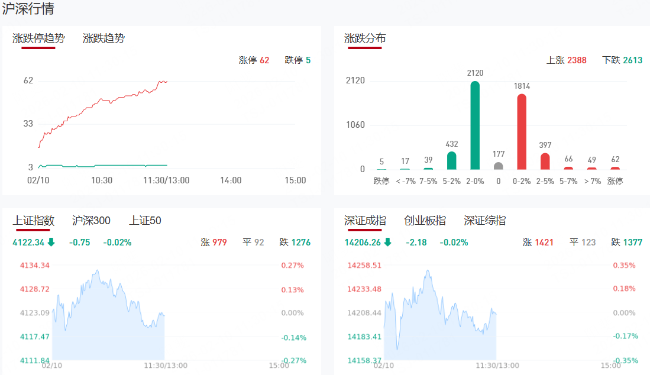
Task: Click the green 5-2% bar labeled 432
Action: coord(451,161)
